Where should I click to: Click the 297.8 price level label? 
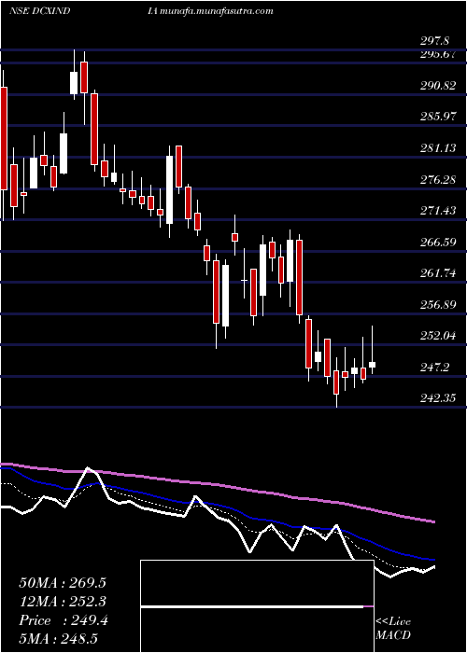(x=434, y=41)
